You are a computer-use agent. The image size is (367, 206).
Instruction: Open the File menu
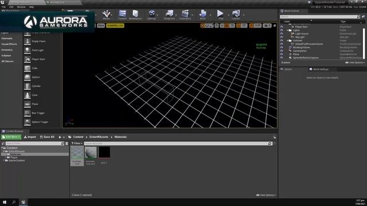pos(3,7)
